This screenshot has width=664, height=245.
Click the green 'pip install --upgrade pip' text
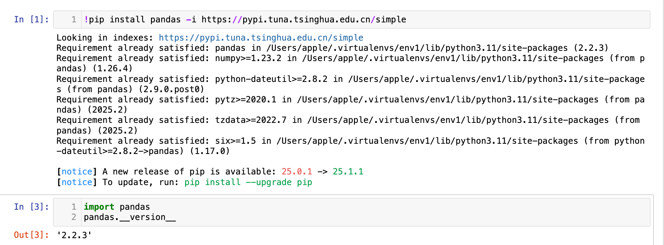click(248, 182)
